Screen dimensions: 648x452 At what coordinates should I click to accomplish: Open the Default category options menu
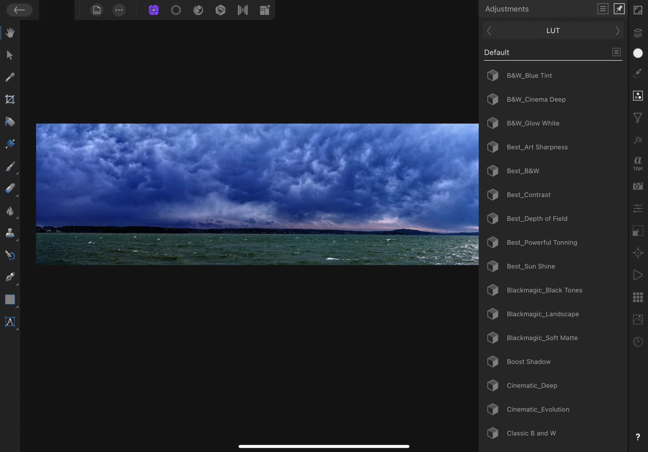tap(616, 52)
